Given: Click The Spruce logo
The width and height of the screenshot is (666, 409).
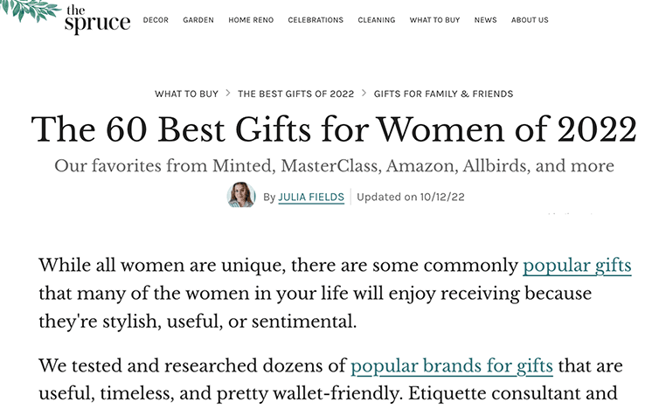Looking at the screenshot, I should coord(97,18).
